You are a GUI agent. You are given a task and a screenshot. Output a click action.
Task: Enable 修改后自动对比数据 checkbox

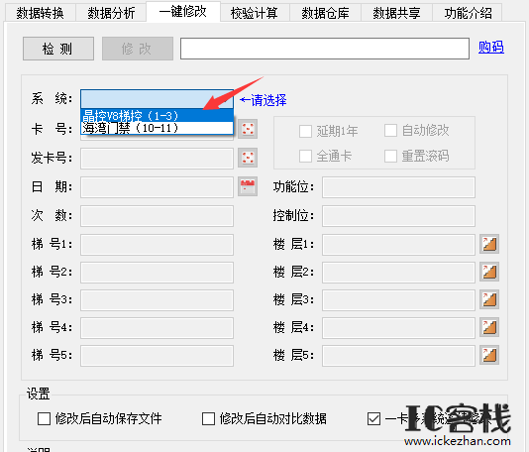click(x=208, y=419)
